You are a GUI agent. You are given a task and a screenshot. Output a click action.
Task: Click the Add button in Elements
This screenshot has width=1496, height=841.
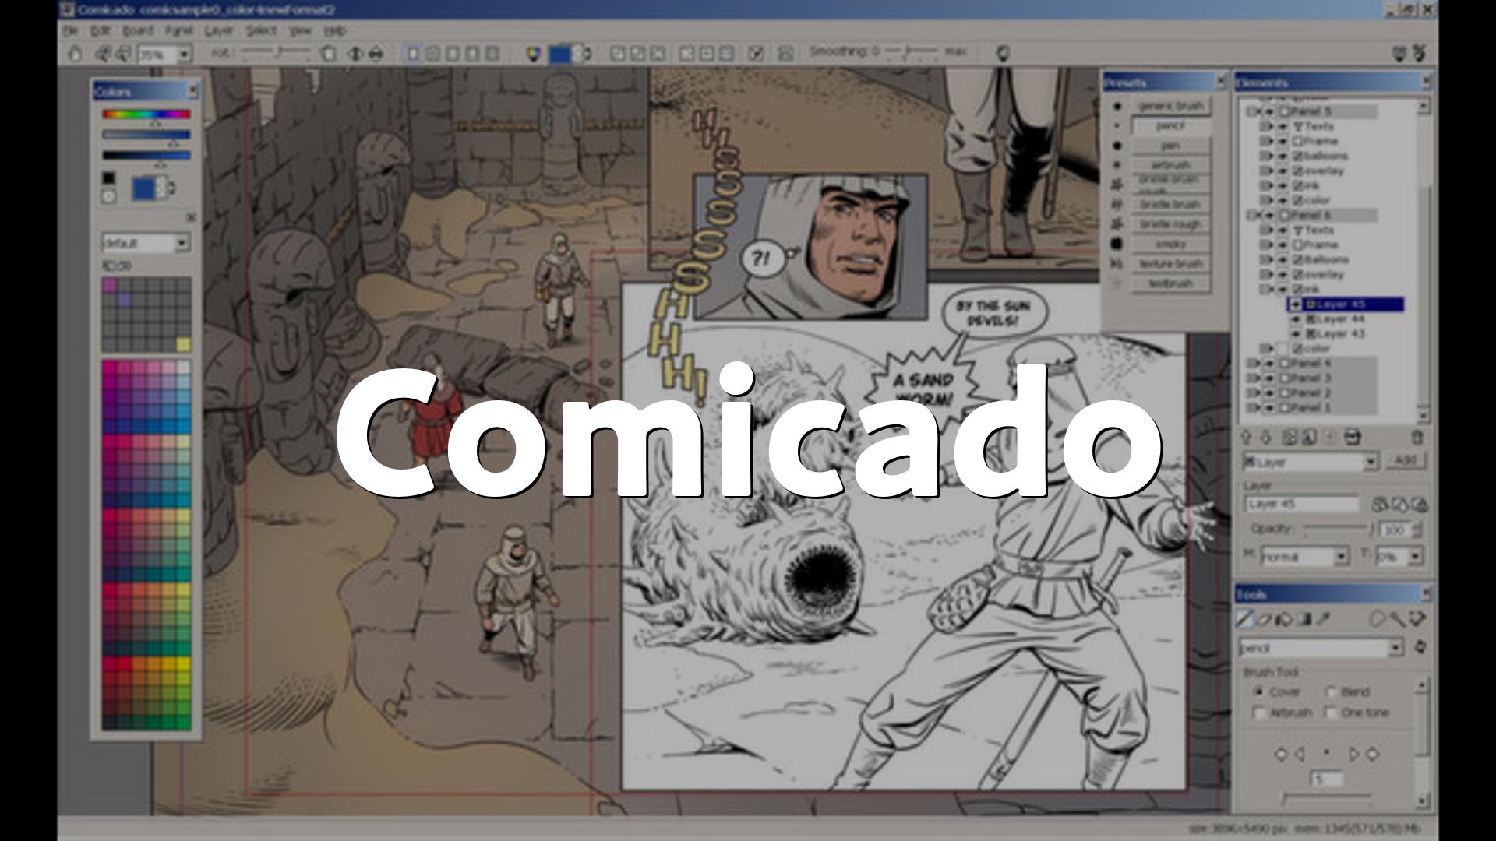1404,461
